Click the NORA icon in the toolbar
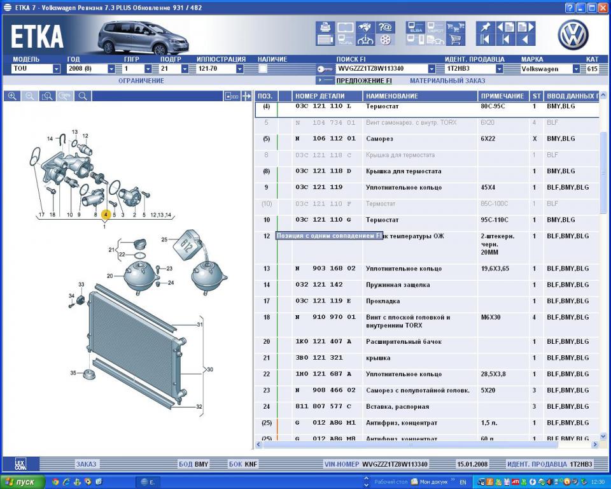The width and height of the screenshot is (611, 489). (345, 39)
